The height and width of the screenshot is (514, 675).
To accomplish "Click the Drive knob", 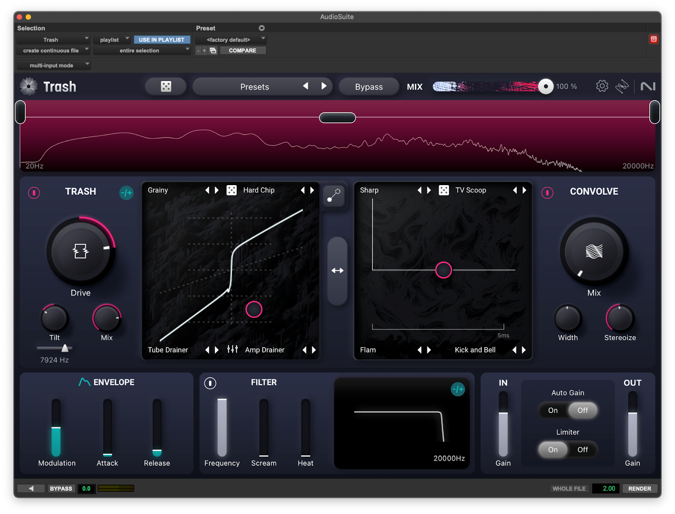I will 80,251.
